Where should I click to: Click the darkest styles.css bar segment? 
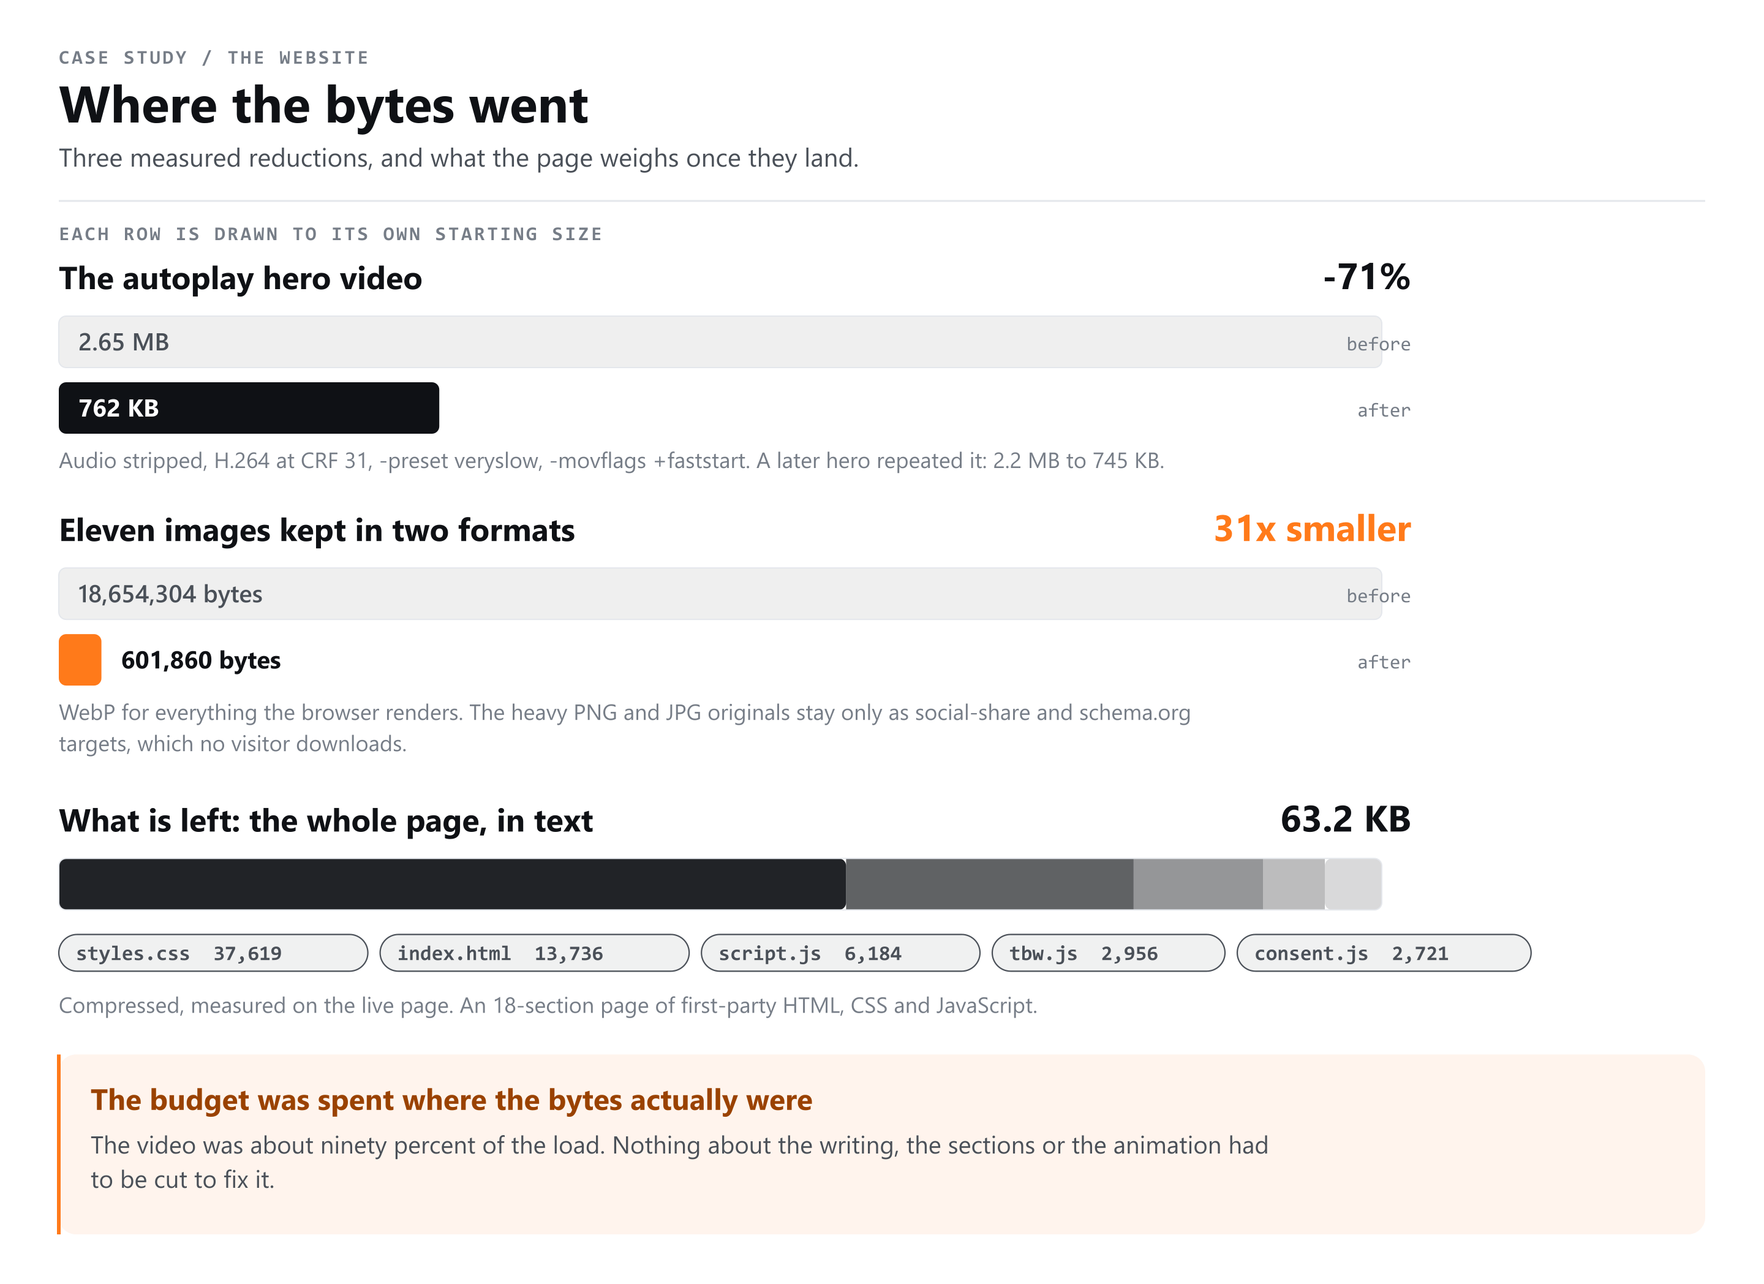[x=453, y=883]
